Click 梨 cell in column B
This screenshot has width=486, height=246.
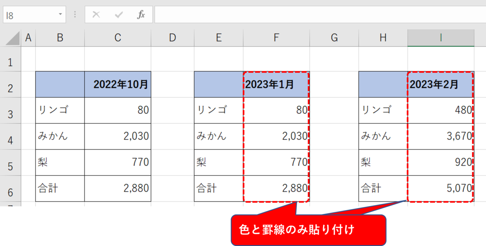point(60,162)
